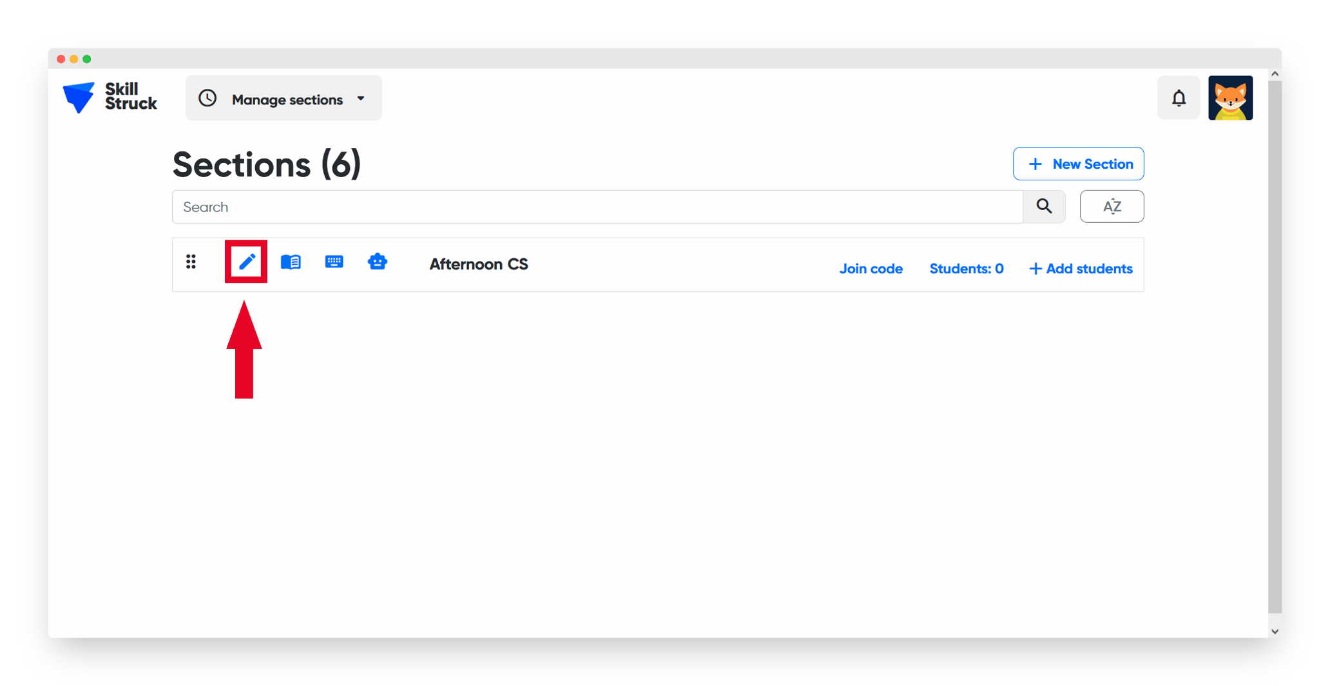
Task: Open the Manage sections menu chevron
Action: pyautogui.click(x=361, y=98)
